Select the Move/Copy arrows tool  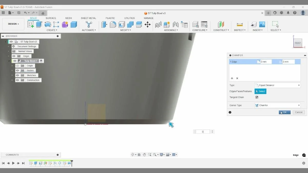click(x=148, y=24)
